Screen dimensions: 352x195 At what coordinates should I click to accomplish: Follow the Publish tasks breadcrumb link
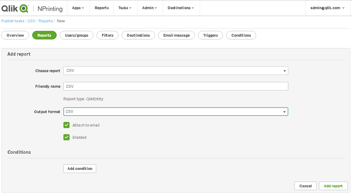[13, 21]
